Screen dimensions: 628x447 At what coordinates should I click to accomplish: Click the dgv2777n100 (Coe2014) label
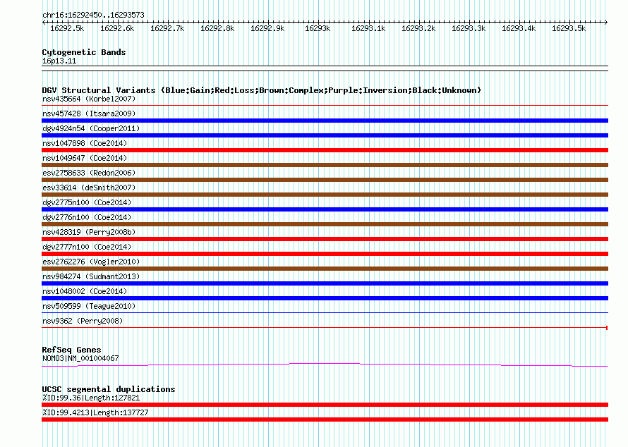[x=87, y=247]
